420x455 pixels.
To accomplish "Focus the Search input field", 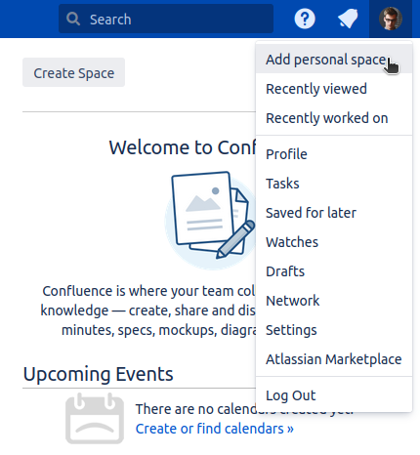I will [x=166, y=19].
